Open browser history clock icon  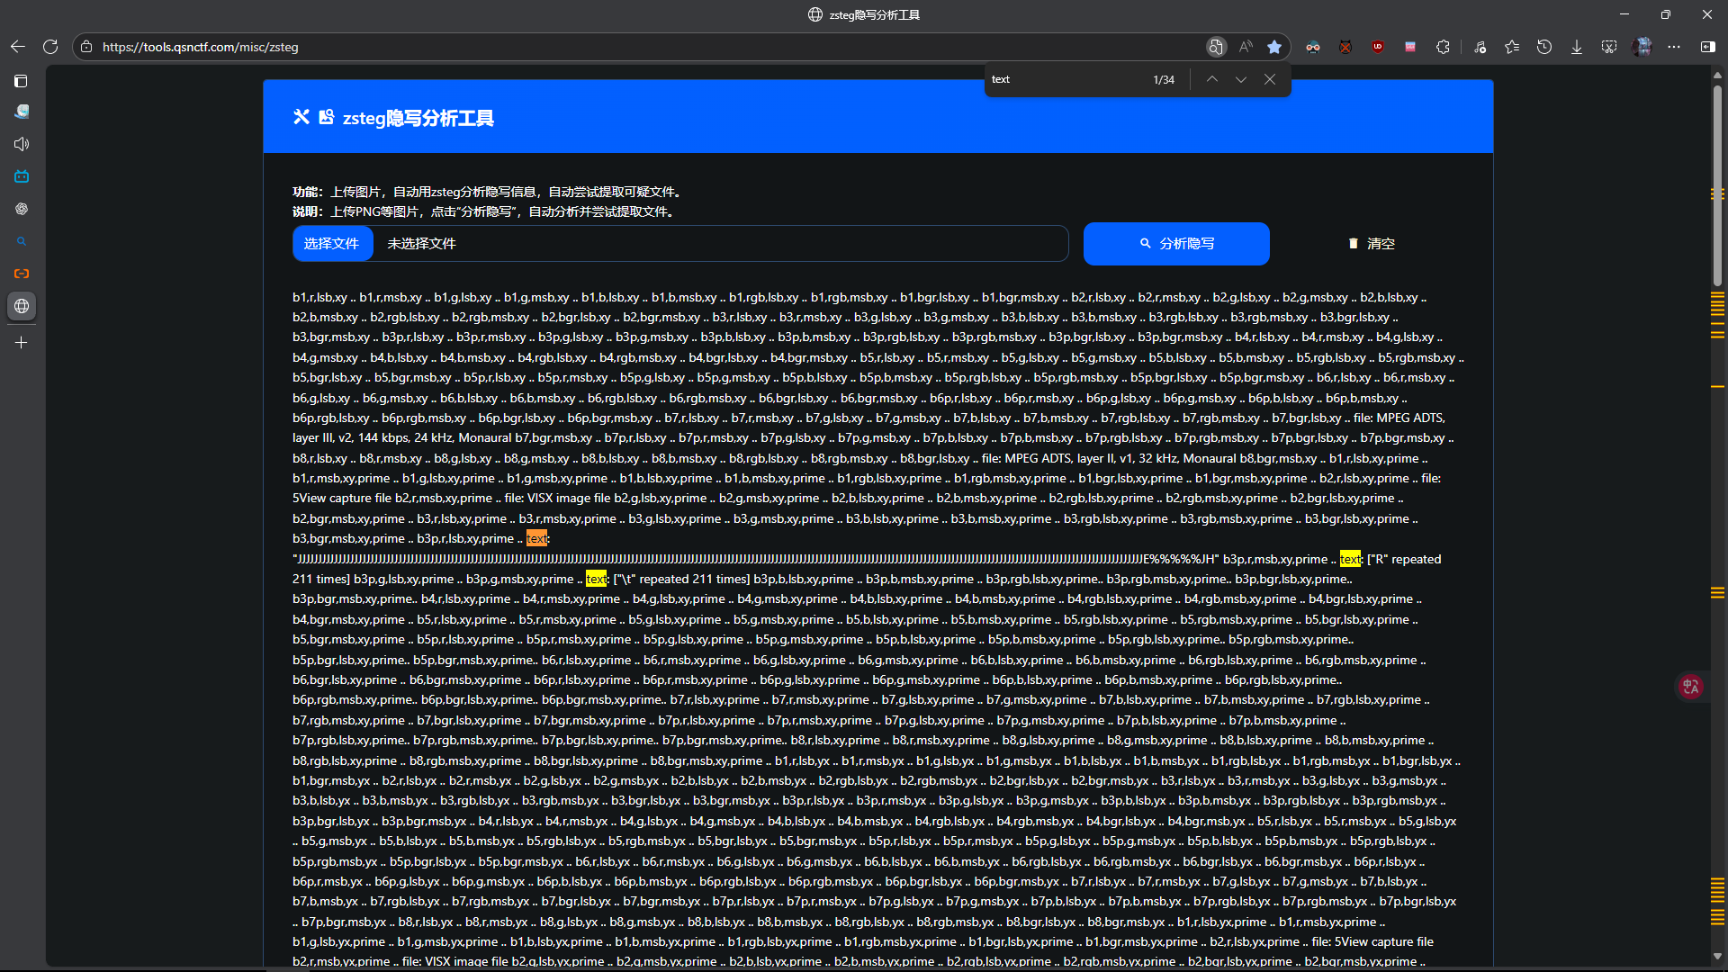(1544, 47)
